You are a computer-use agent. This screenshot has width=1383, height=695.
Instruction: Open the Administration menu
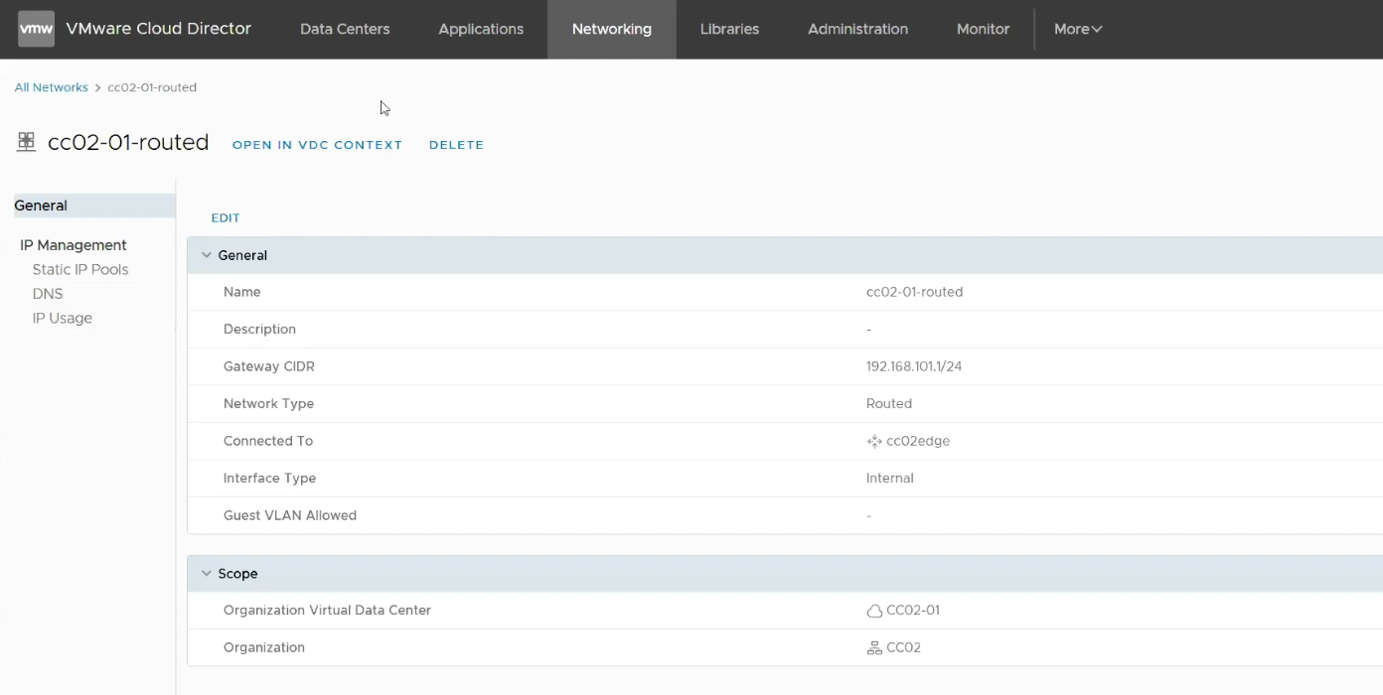[856, 29]
